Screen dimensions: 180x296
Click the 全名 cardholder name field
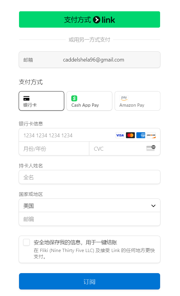89,177
